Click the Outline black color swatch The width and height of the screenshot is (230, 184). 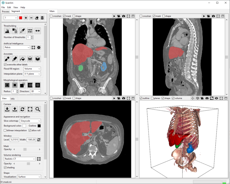click(x=39, y=126)
